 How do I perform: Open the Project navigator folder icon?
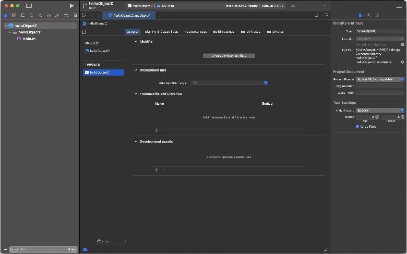[x=5, y=16]
